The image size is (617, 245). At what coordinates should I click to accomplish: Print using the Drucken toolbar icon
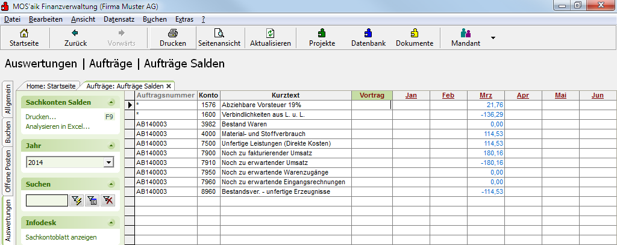(173, 33)
